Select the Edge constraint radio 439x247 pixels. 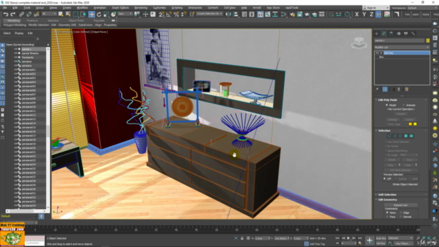(401, 213)
